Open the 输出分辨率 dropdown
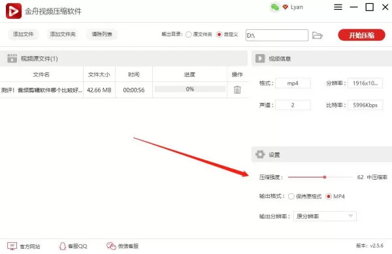This screenshot has height=254, width=392. [x=325, y=216]
